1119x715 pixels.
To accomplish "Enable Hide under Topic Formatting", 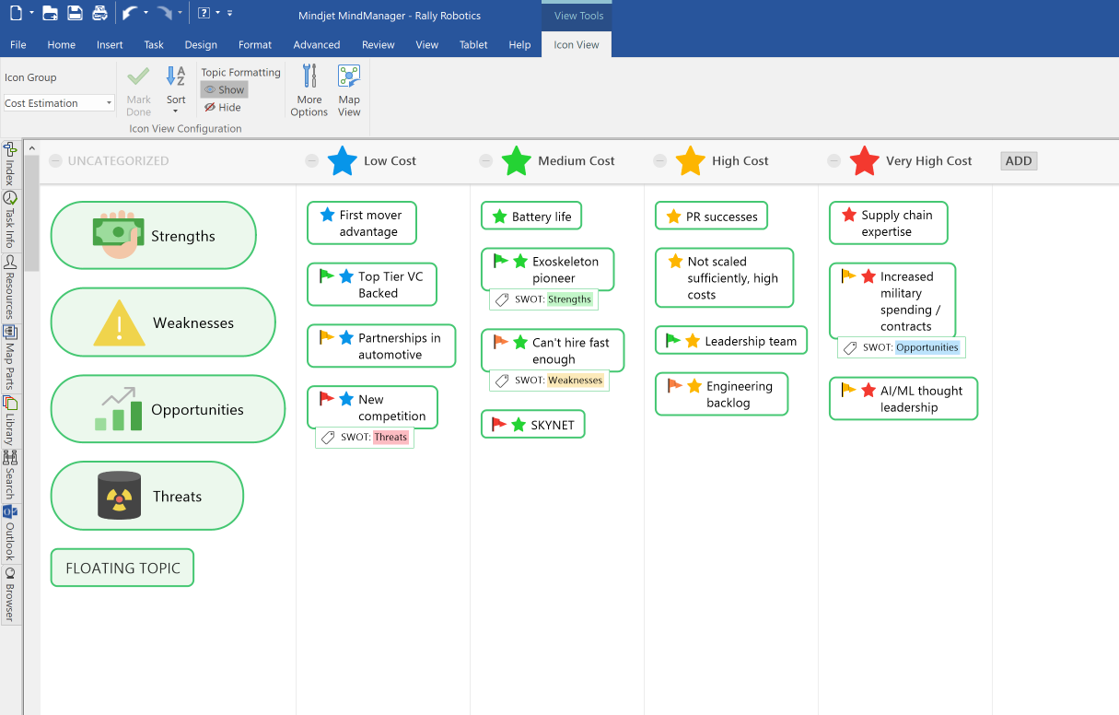I will 221,107.
